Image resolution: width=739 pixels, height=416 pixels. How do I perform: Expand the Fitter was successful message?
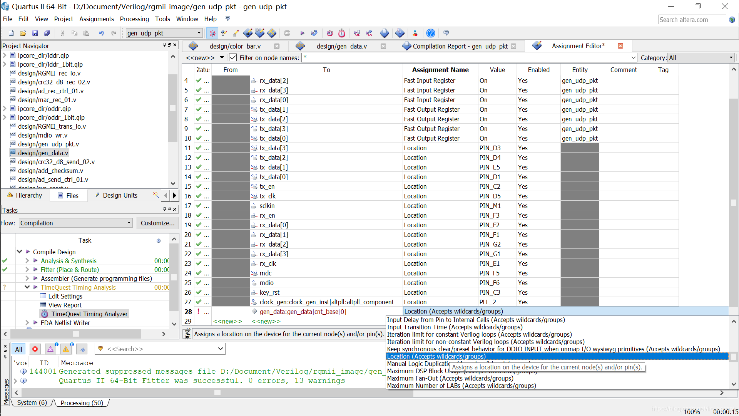point(15,381)
